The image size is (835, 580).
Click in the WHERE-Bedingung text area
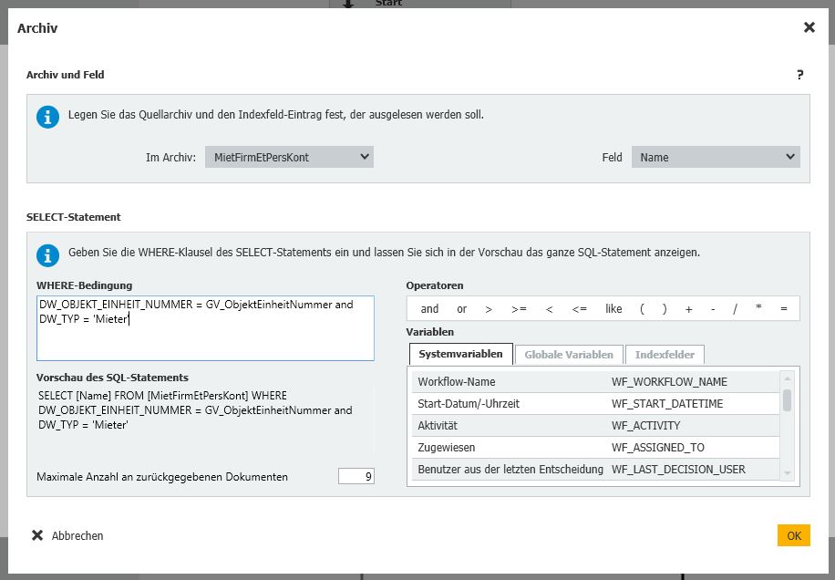(x=205, y=337)
